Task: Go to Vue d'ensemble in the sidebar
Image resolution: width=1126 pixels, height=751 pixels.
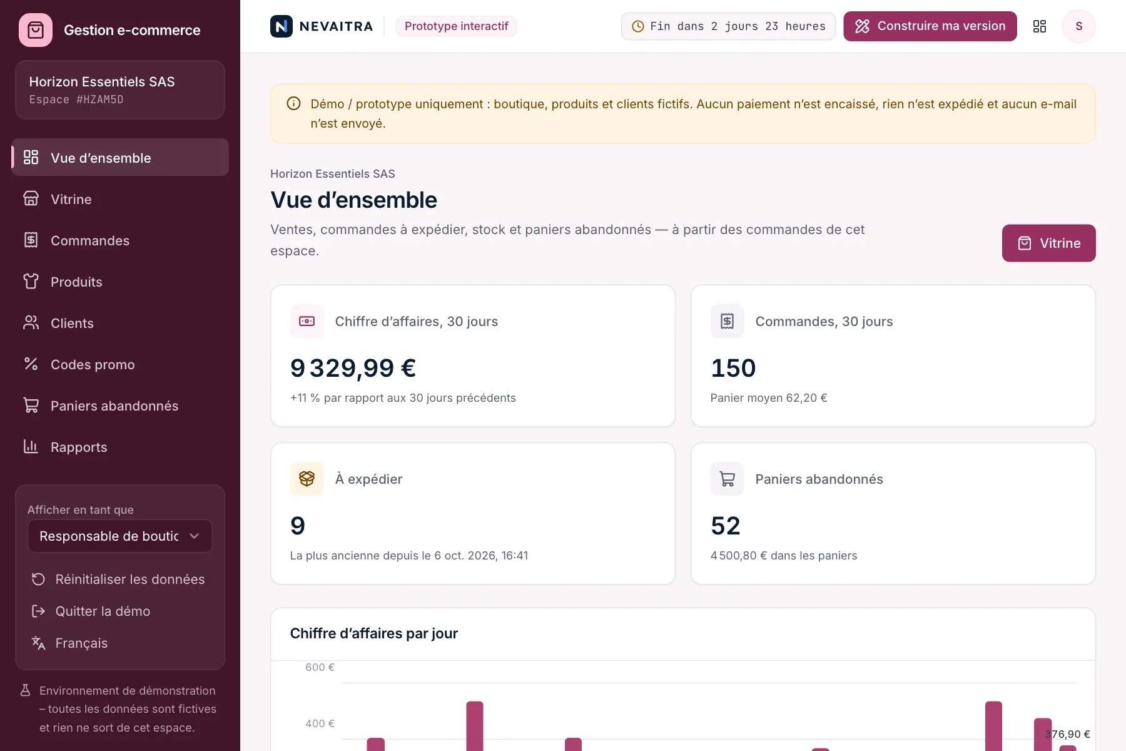Action: click(120, 158)
